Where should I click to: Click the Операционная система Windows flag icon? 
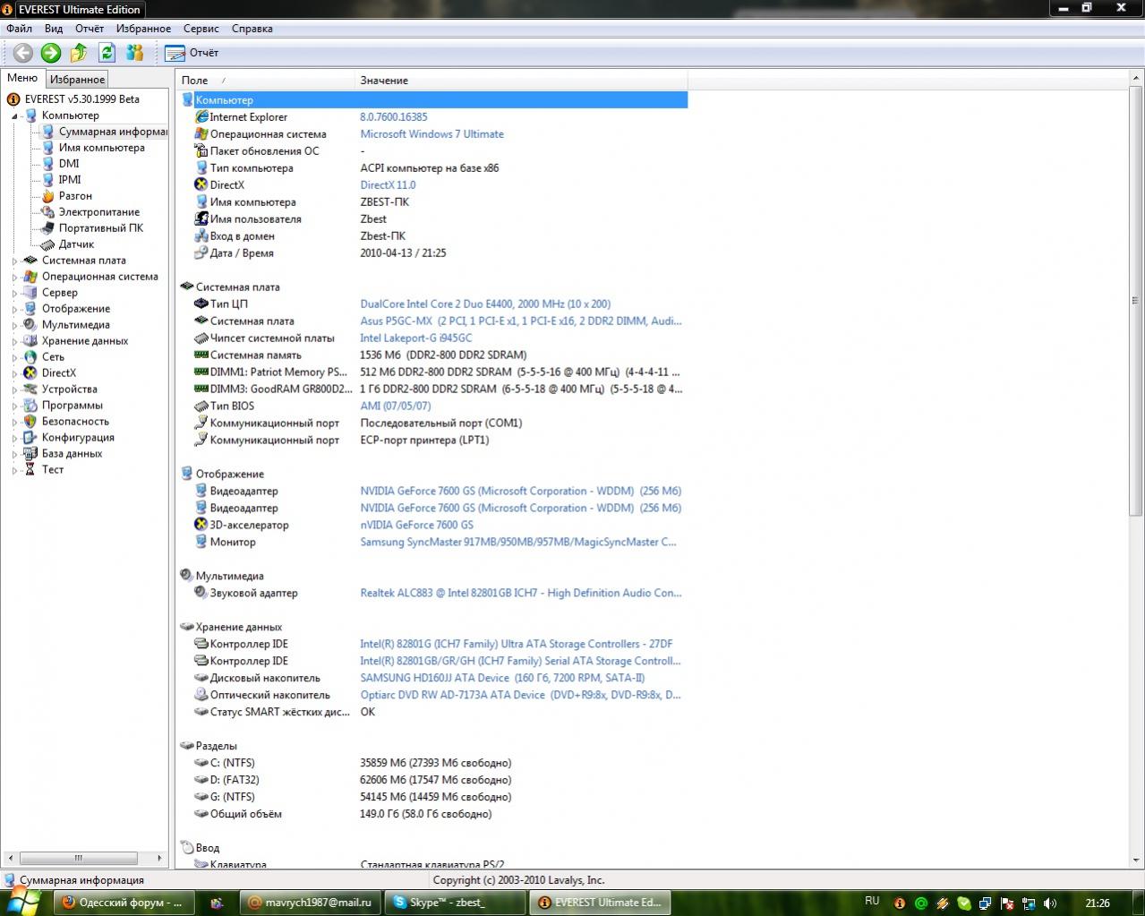[201, 134]
